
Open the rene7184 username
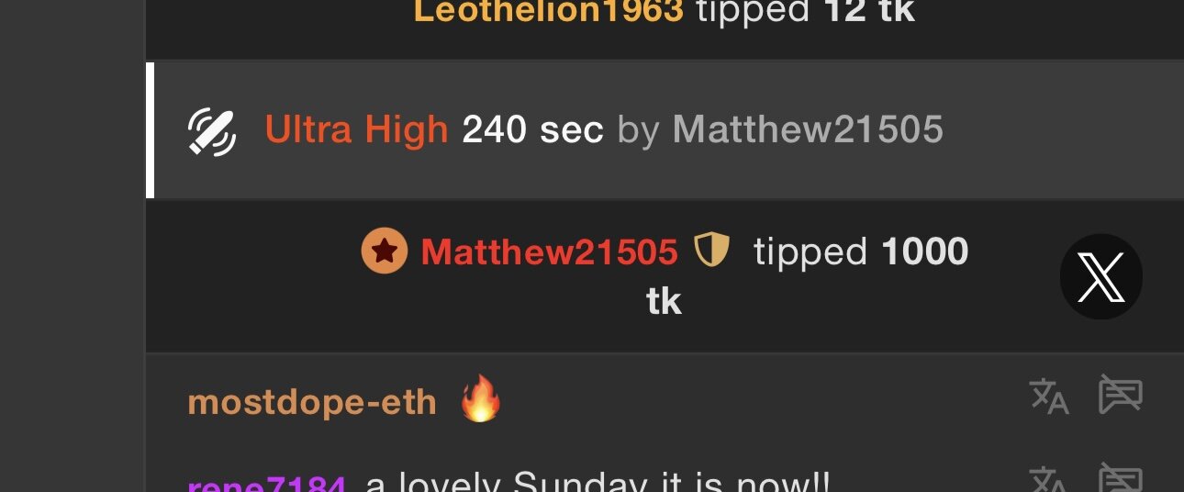click(x=266, y=483)
